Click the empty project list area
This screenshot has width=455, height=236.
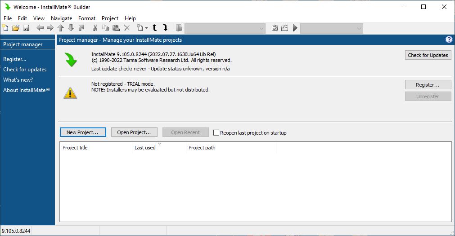tap(255, 188)
